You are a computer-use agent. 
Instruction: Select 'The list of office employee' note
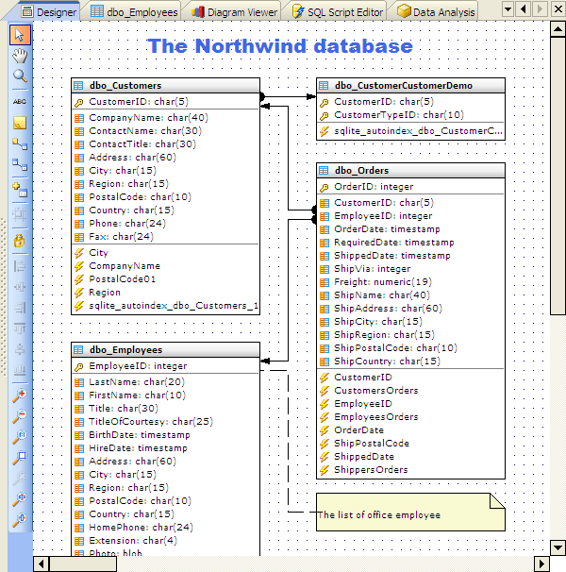(410, 513)
